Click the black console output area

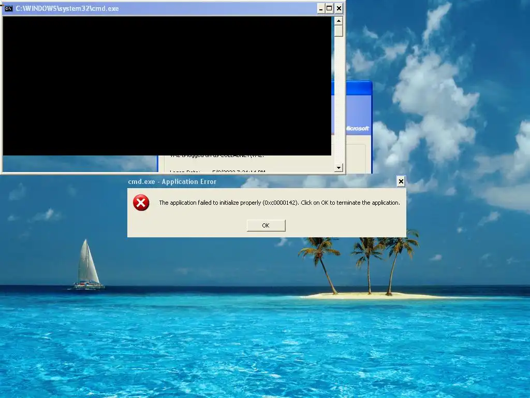tap(167, 86)
